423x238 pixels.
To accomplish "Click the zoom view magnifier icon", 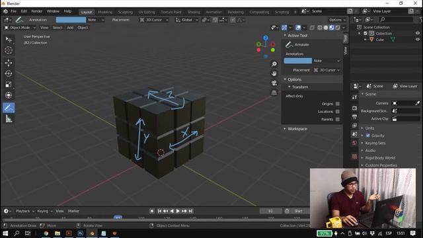I will tap(274, 64).
